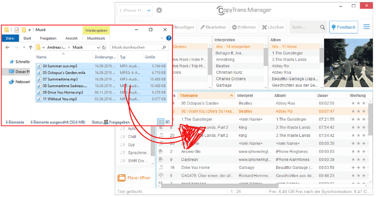Switch Explorer to details view icon

click(161, 122)
